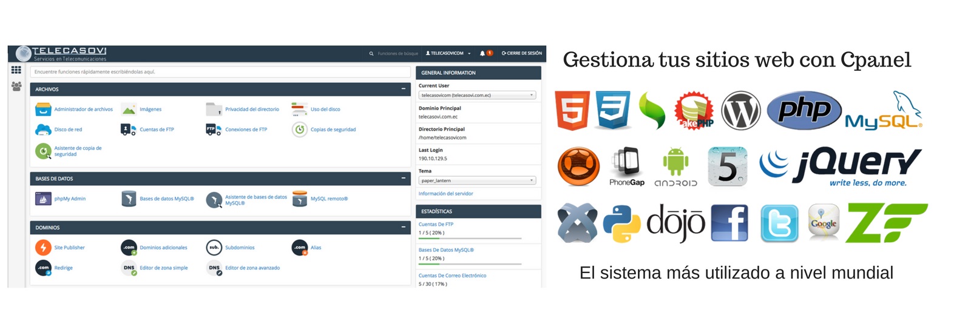Click the Telecasovi logo in the header
Image resolution: width=971 pixels, height=333 pixels.
click(61, 53)
